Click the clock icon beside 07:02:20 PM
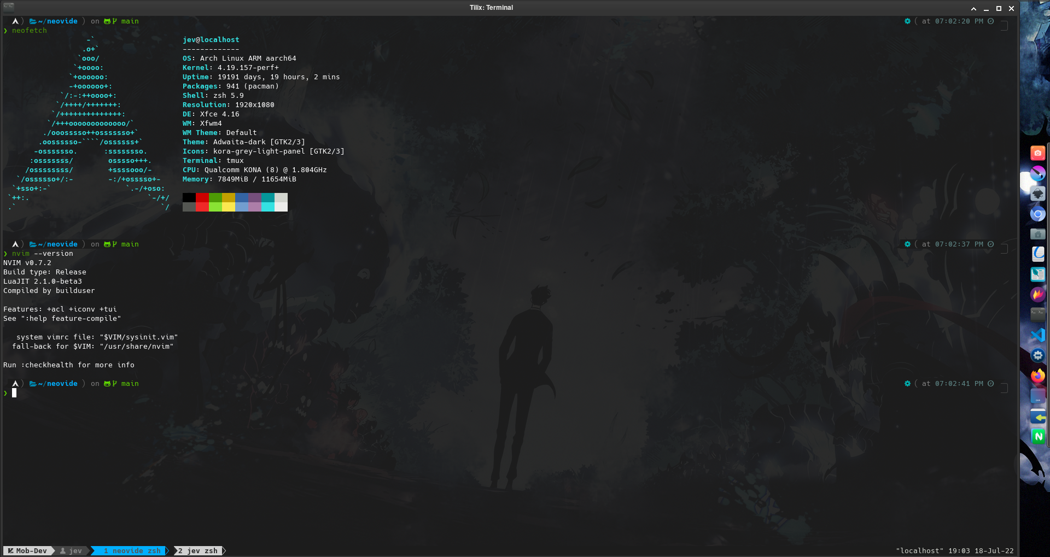The width and height of the screenshot is (1050, 557). [x=990, y=21]
